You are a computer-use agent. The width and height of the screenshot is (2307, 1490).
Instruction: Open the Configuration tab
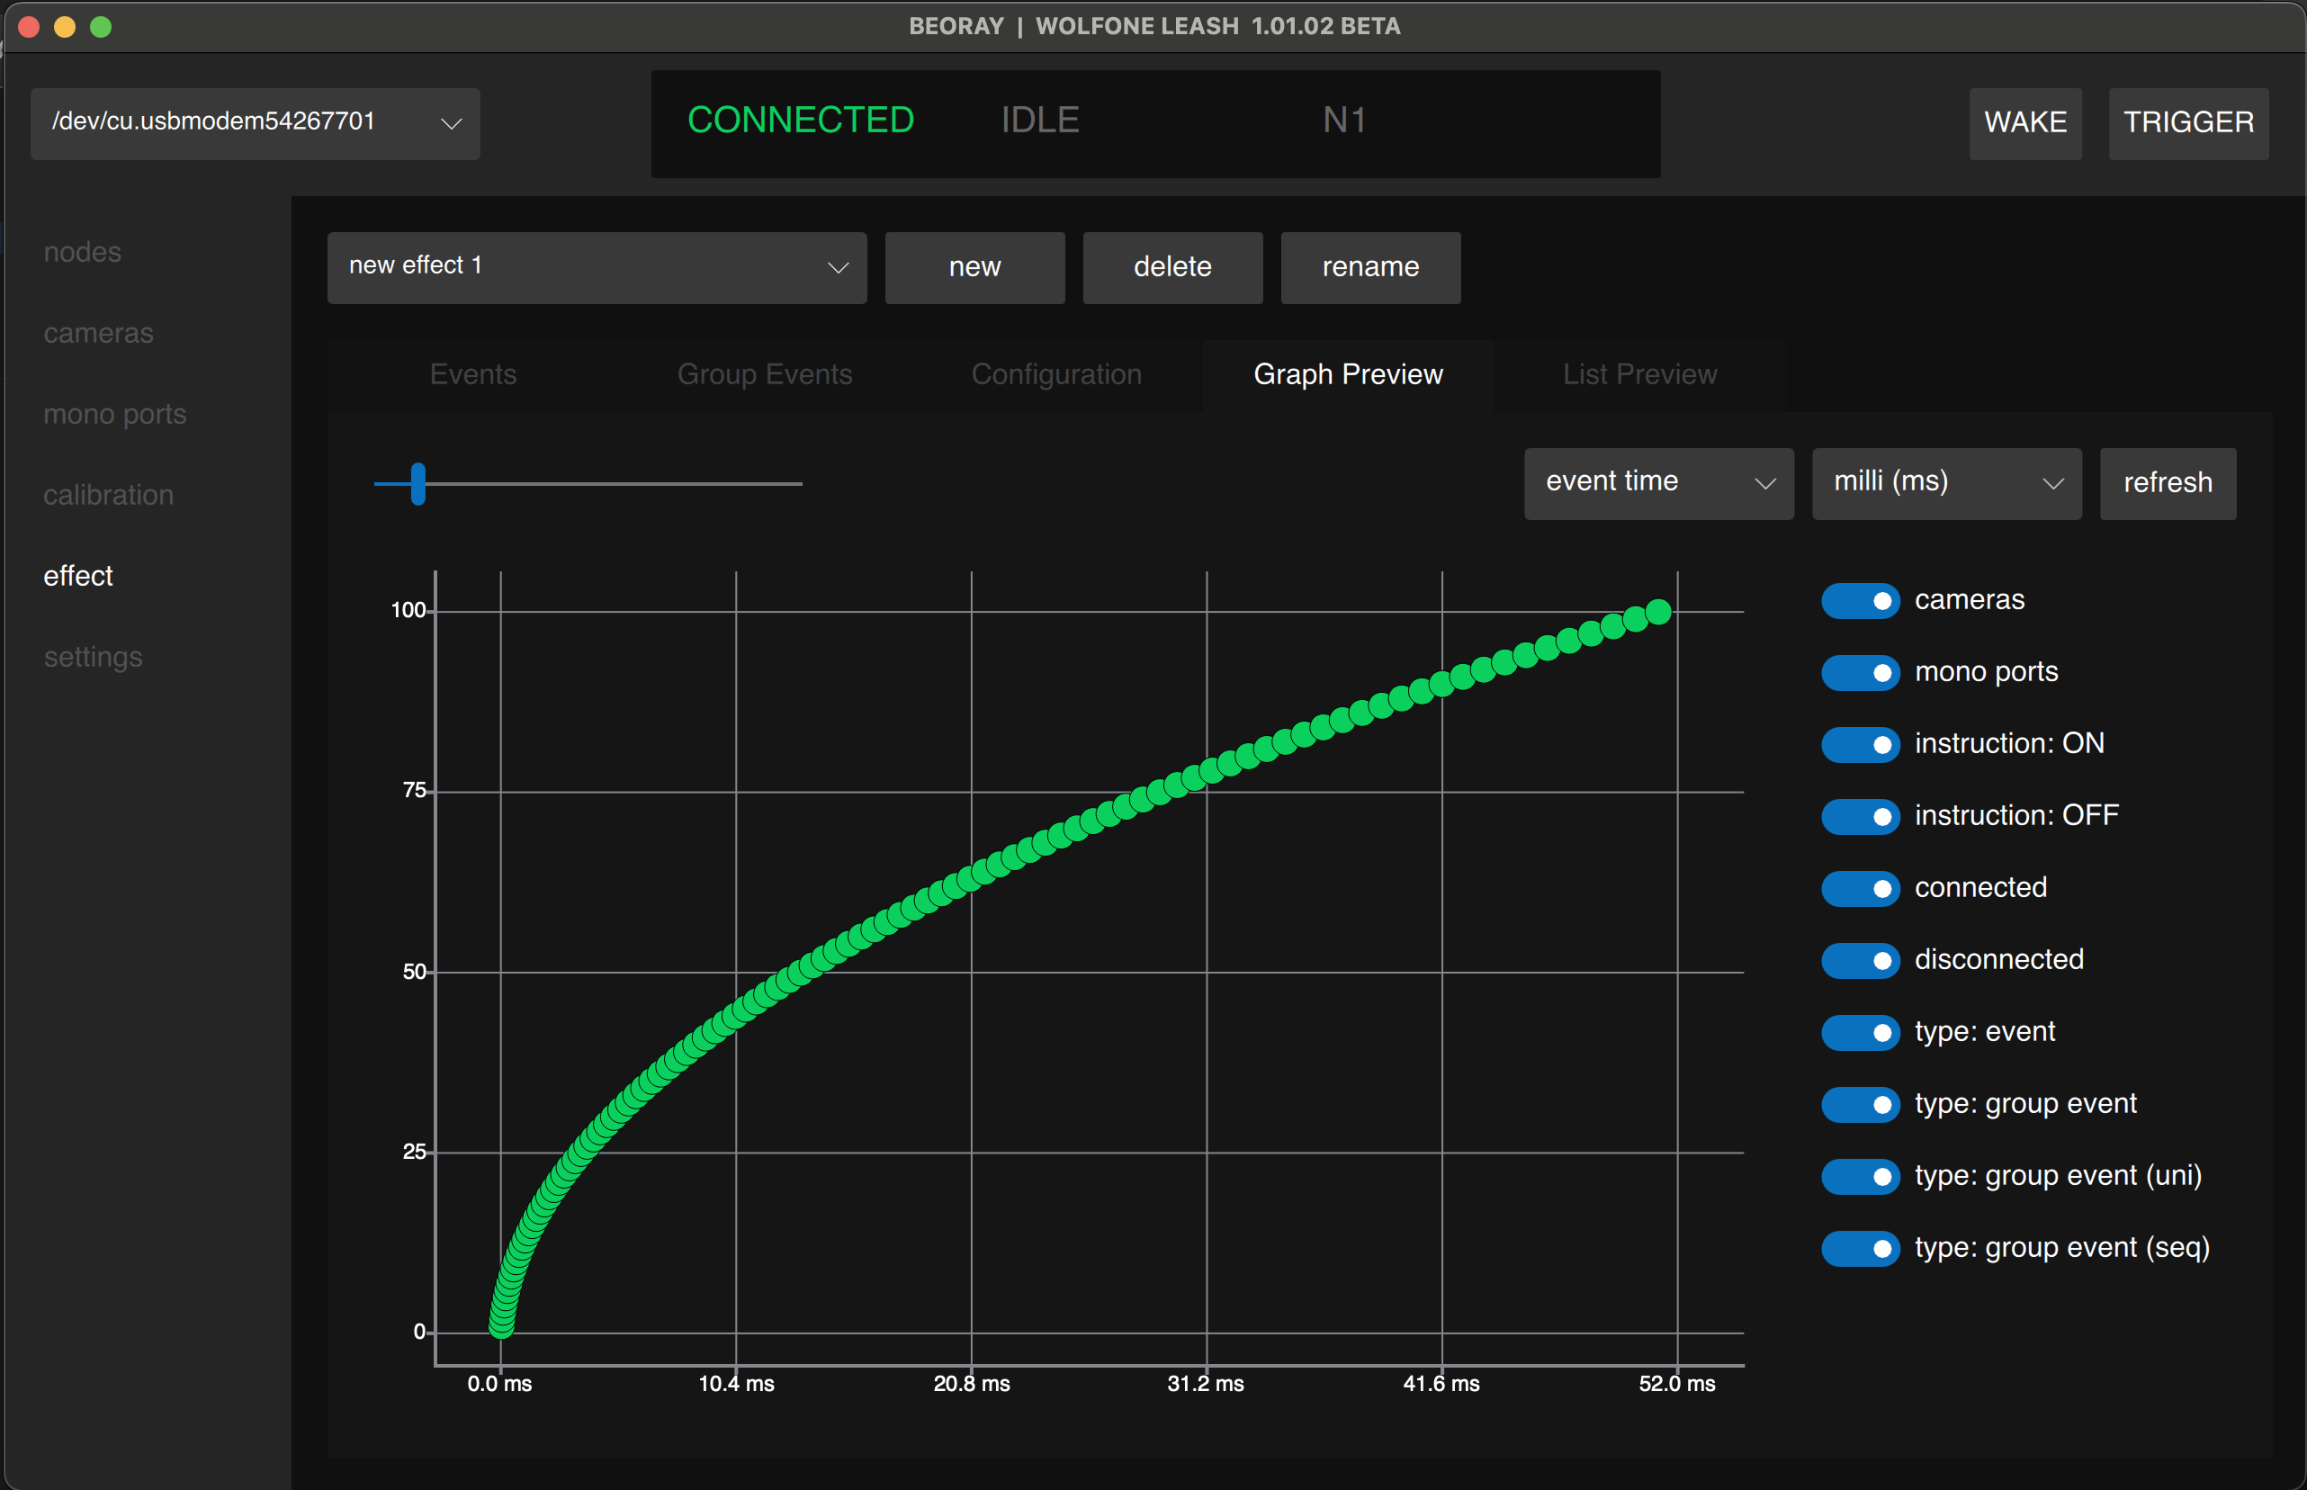(x=1055, y=374)
